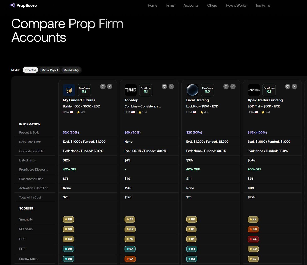Image resolution: width=307 pixels, height=265 pixels.
Task: Click LucidPro - $50K - EOD text
Action: (202, 106)
